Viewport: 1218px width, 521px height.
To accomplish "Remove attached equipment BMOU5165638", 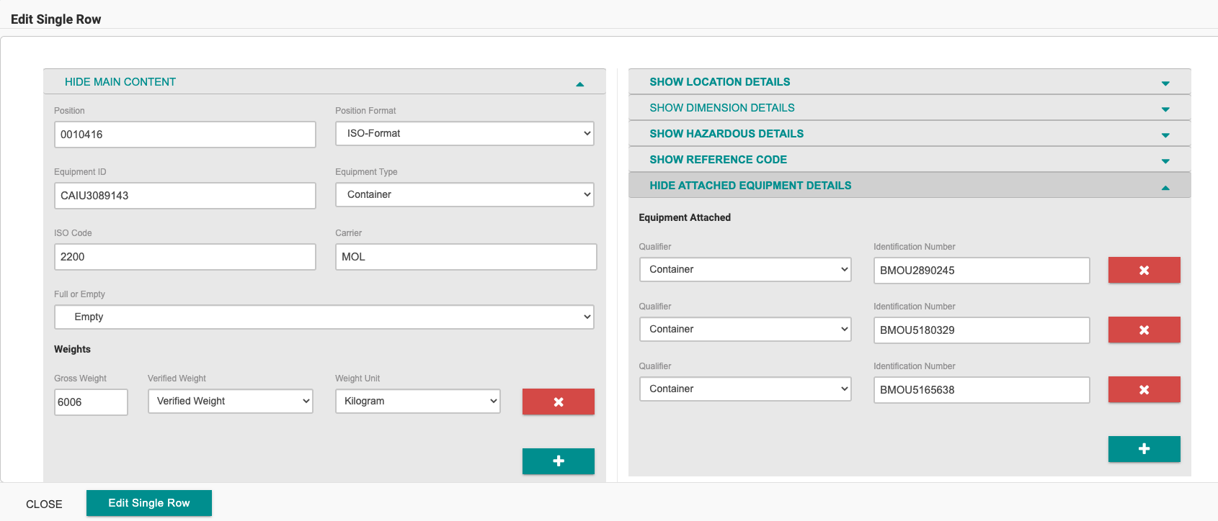I will (1144, 389).
